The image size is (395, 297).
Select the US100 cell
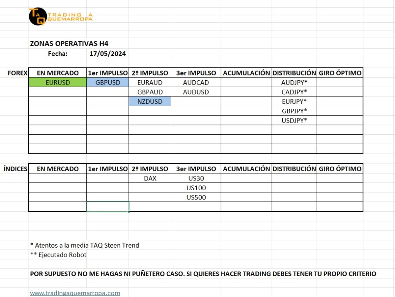click(196, 188)
